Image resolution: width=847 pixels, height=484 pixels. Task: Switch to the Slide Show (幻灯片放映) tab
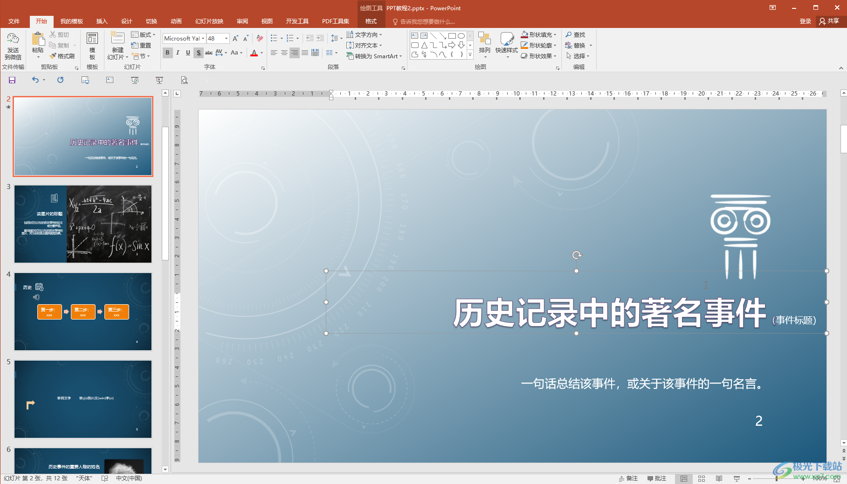point(209,21)
